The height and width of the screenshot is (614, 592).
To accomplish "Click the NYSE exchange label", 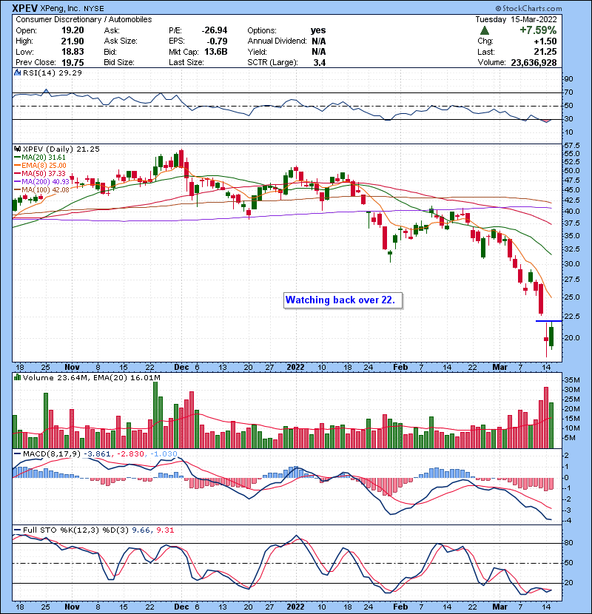I will click(94, 9).
